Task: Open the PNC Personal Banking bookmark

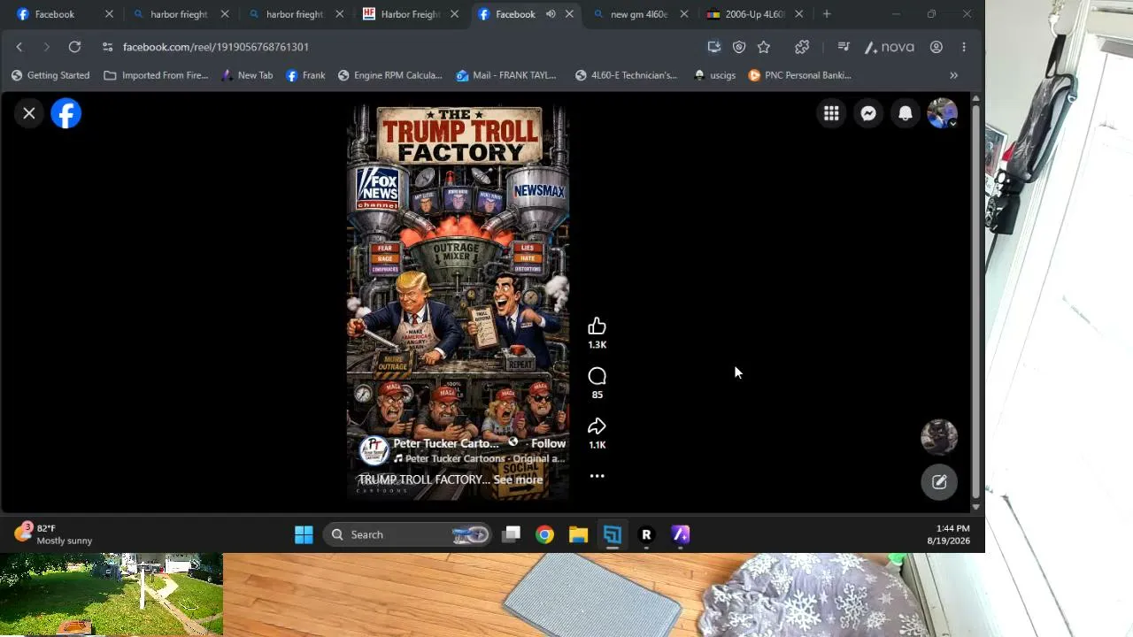Action: click(x=800, y=75)
